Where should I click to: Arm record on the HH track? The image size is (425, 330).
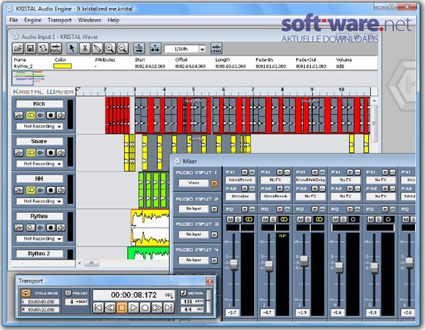(51, 190)
